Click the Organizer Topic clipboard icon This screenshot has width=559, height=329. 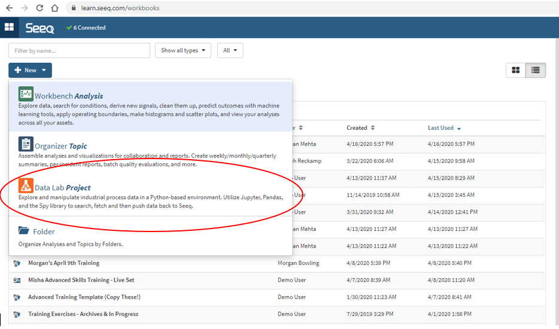point(26,144)
